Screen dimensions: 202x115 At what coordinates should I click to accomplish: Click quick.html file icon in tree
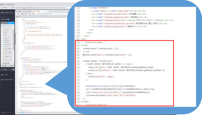[x=4, y=43]
